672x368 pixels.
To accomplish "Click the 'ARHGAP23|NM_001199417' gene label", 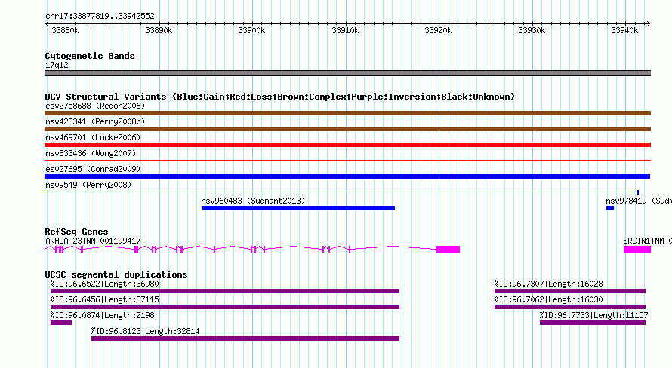I will pyautogui.click(x=93, y=241).
